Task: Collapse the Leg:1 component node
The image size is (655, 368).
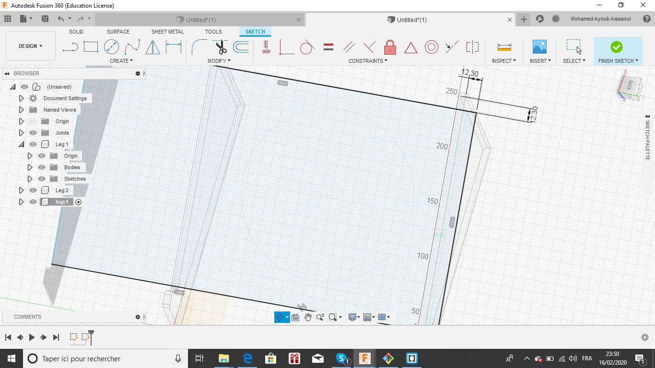Action: click(21, 144)
